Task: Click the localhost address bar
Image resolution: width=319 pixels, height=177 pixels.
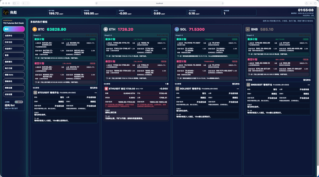Action: [x=159, y=3]
